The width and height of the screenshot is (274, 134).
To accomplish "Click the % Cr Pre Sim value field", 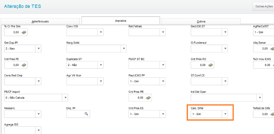I will point(16,32).
